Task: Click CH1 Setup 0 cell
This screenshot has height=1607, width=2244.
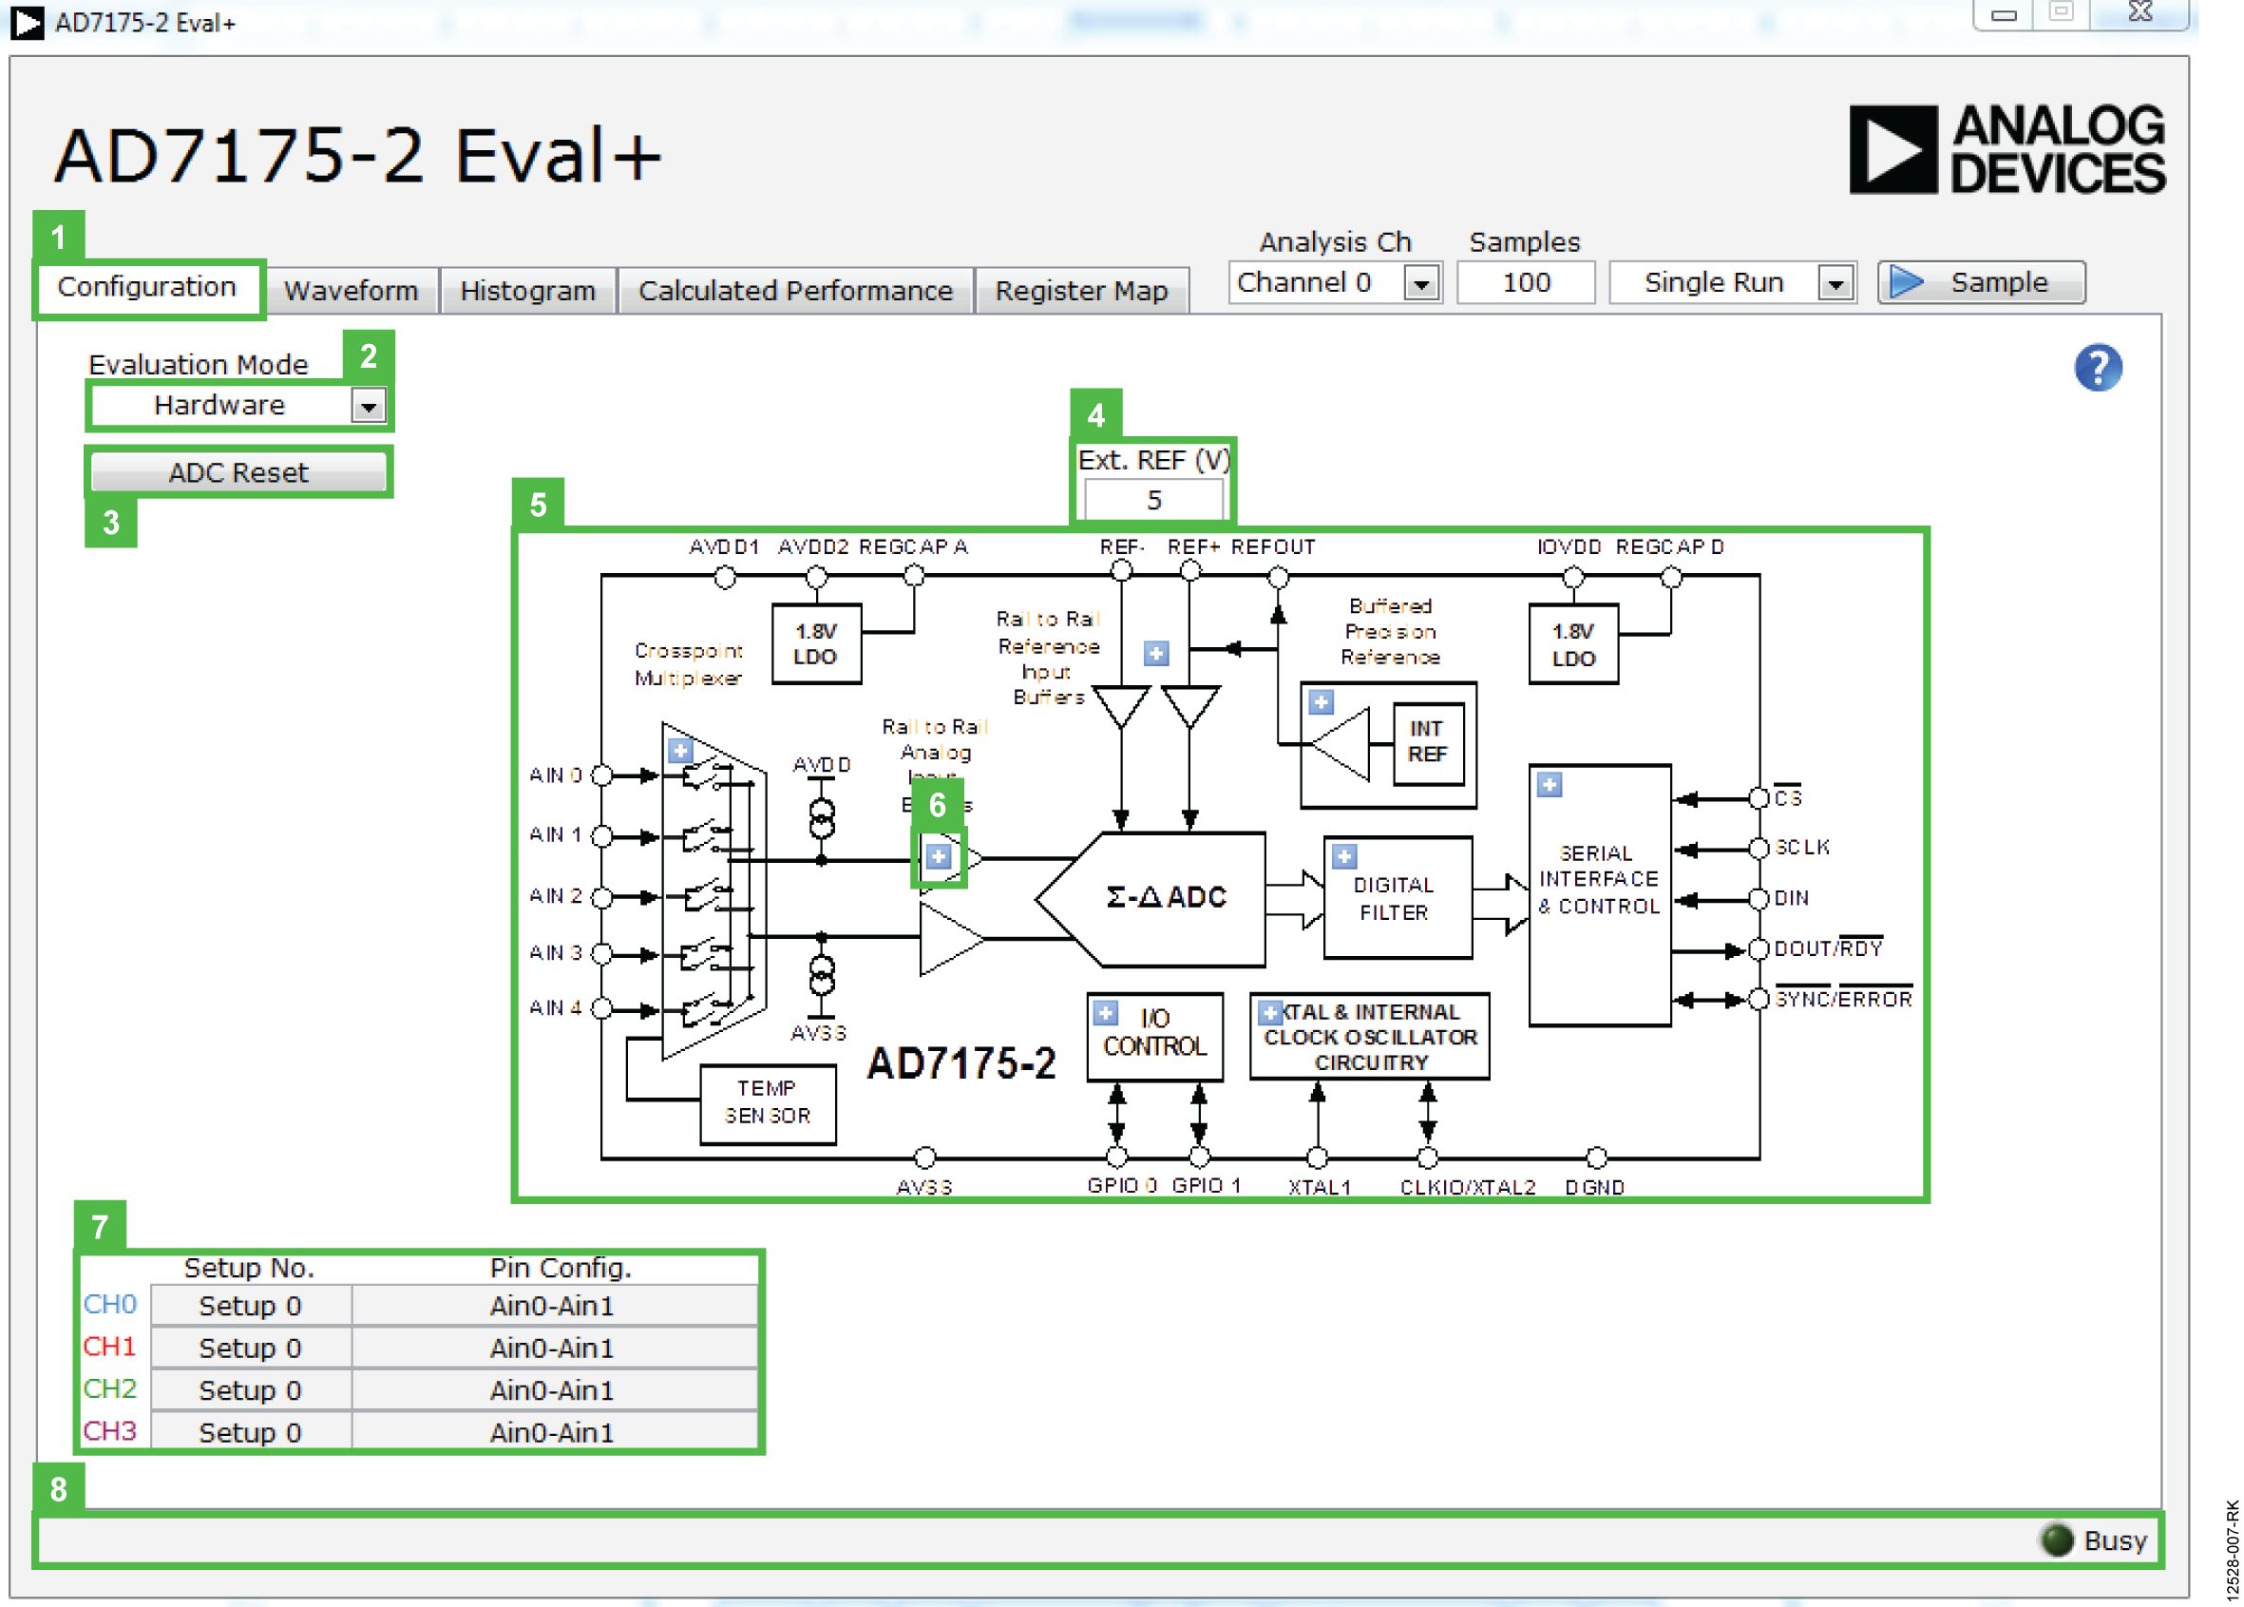Action: point(250,1348)
